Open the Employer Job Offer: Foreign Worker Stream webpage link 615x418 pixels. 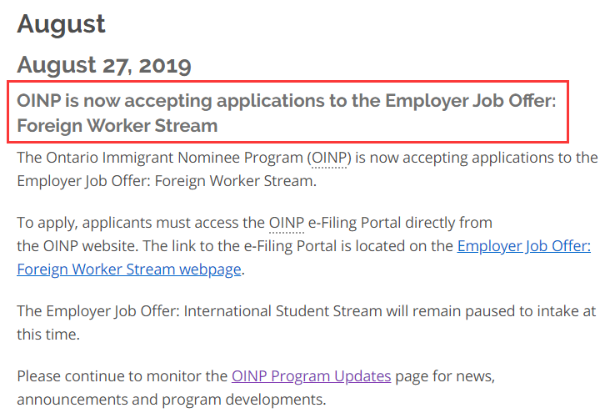[x=523, y=246]
